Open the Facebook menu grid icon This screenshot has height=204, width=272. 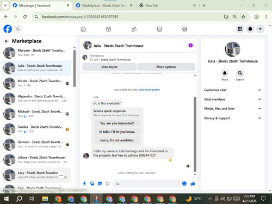tap(240, 29)
